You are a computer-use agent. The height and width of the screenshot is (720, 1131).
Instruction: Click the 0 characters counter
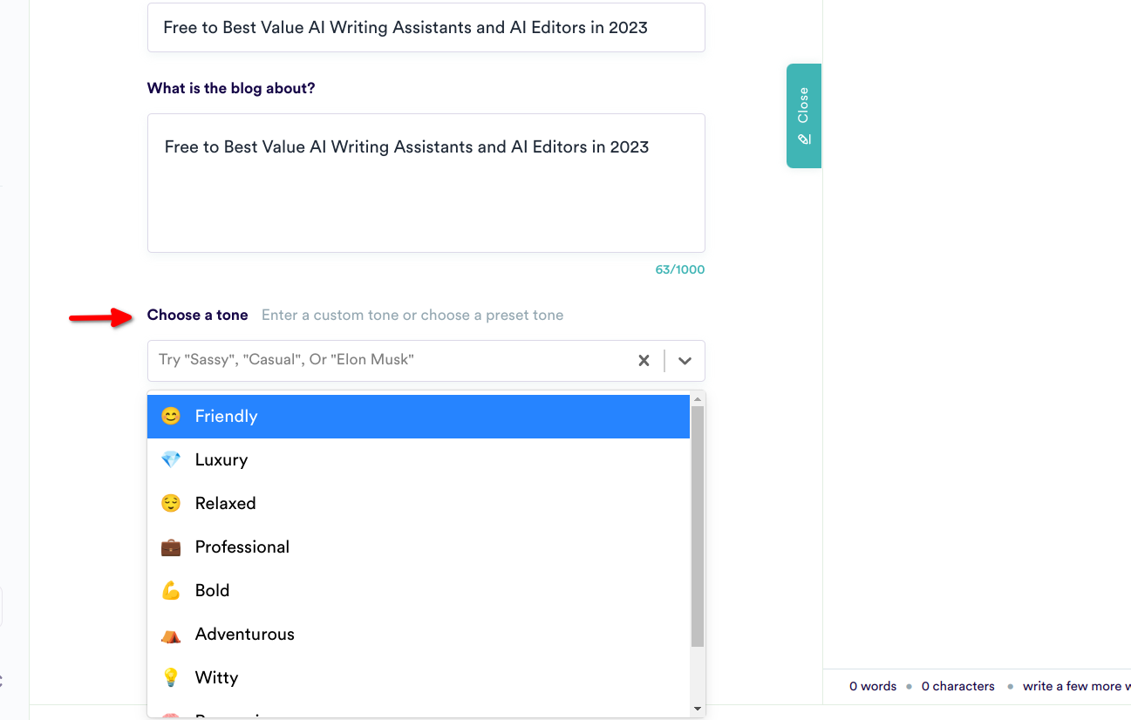pos(958,686)
